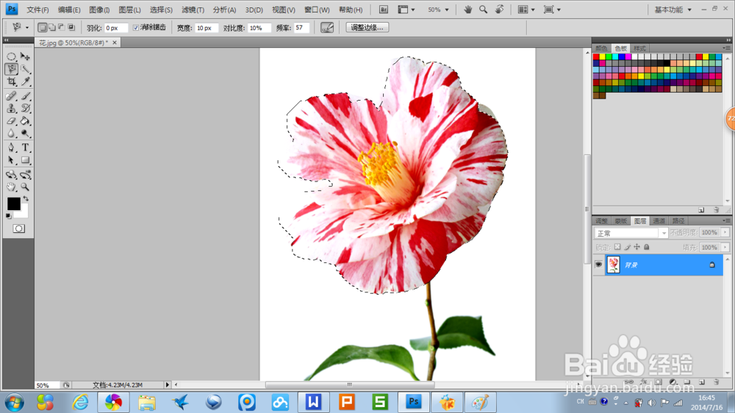This screenshot has height=413, width=735.
Task: Launch Adobe Bridge from top bar
Action: tap(383, 10)
